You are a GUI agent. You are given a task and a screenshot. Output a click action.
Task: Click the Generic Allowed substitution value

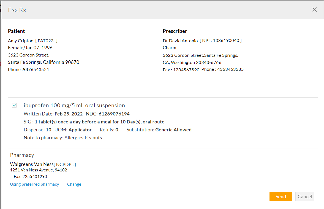(x=173, y=130)
